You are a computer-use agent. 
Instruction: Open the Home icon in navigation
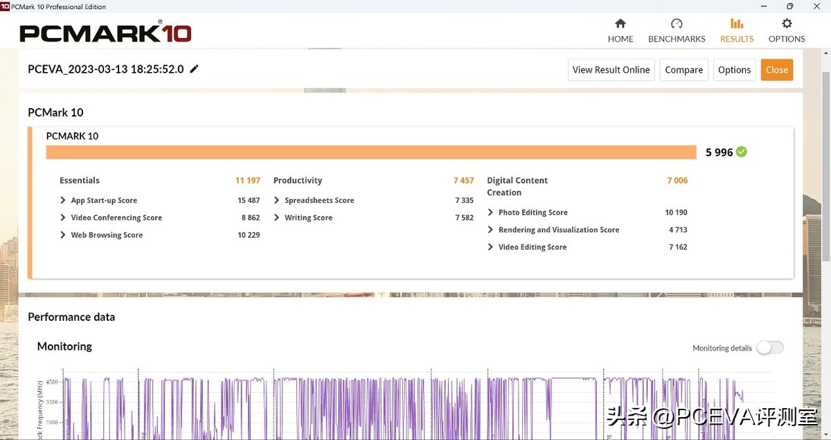click(620, 24)
